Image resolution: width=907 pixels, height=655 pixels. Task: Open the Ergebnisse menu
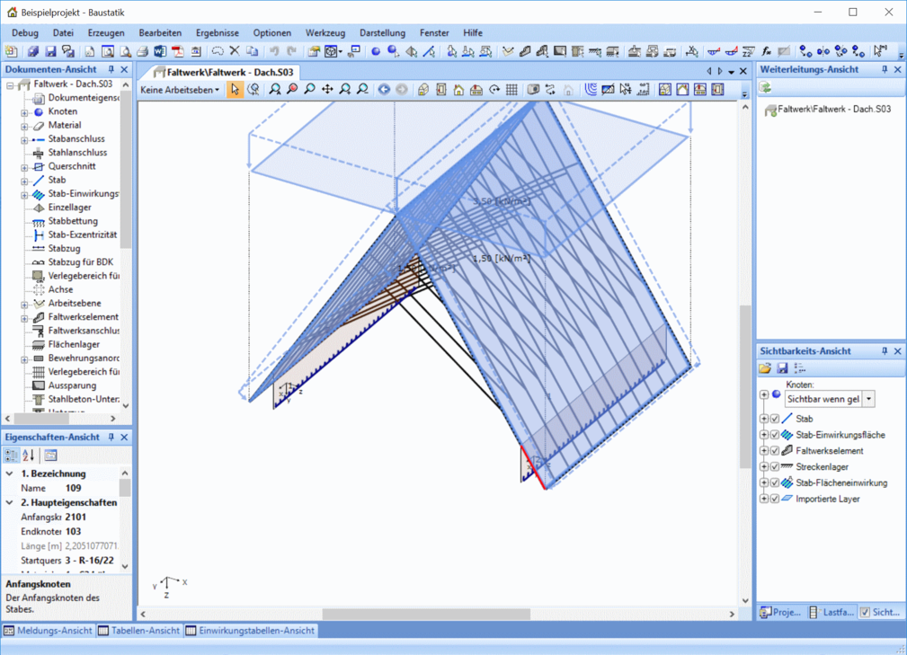[217, 32]
